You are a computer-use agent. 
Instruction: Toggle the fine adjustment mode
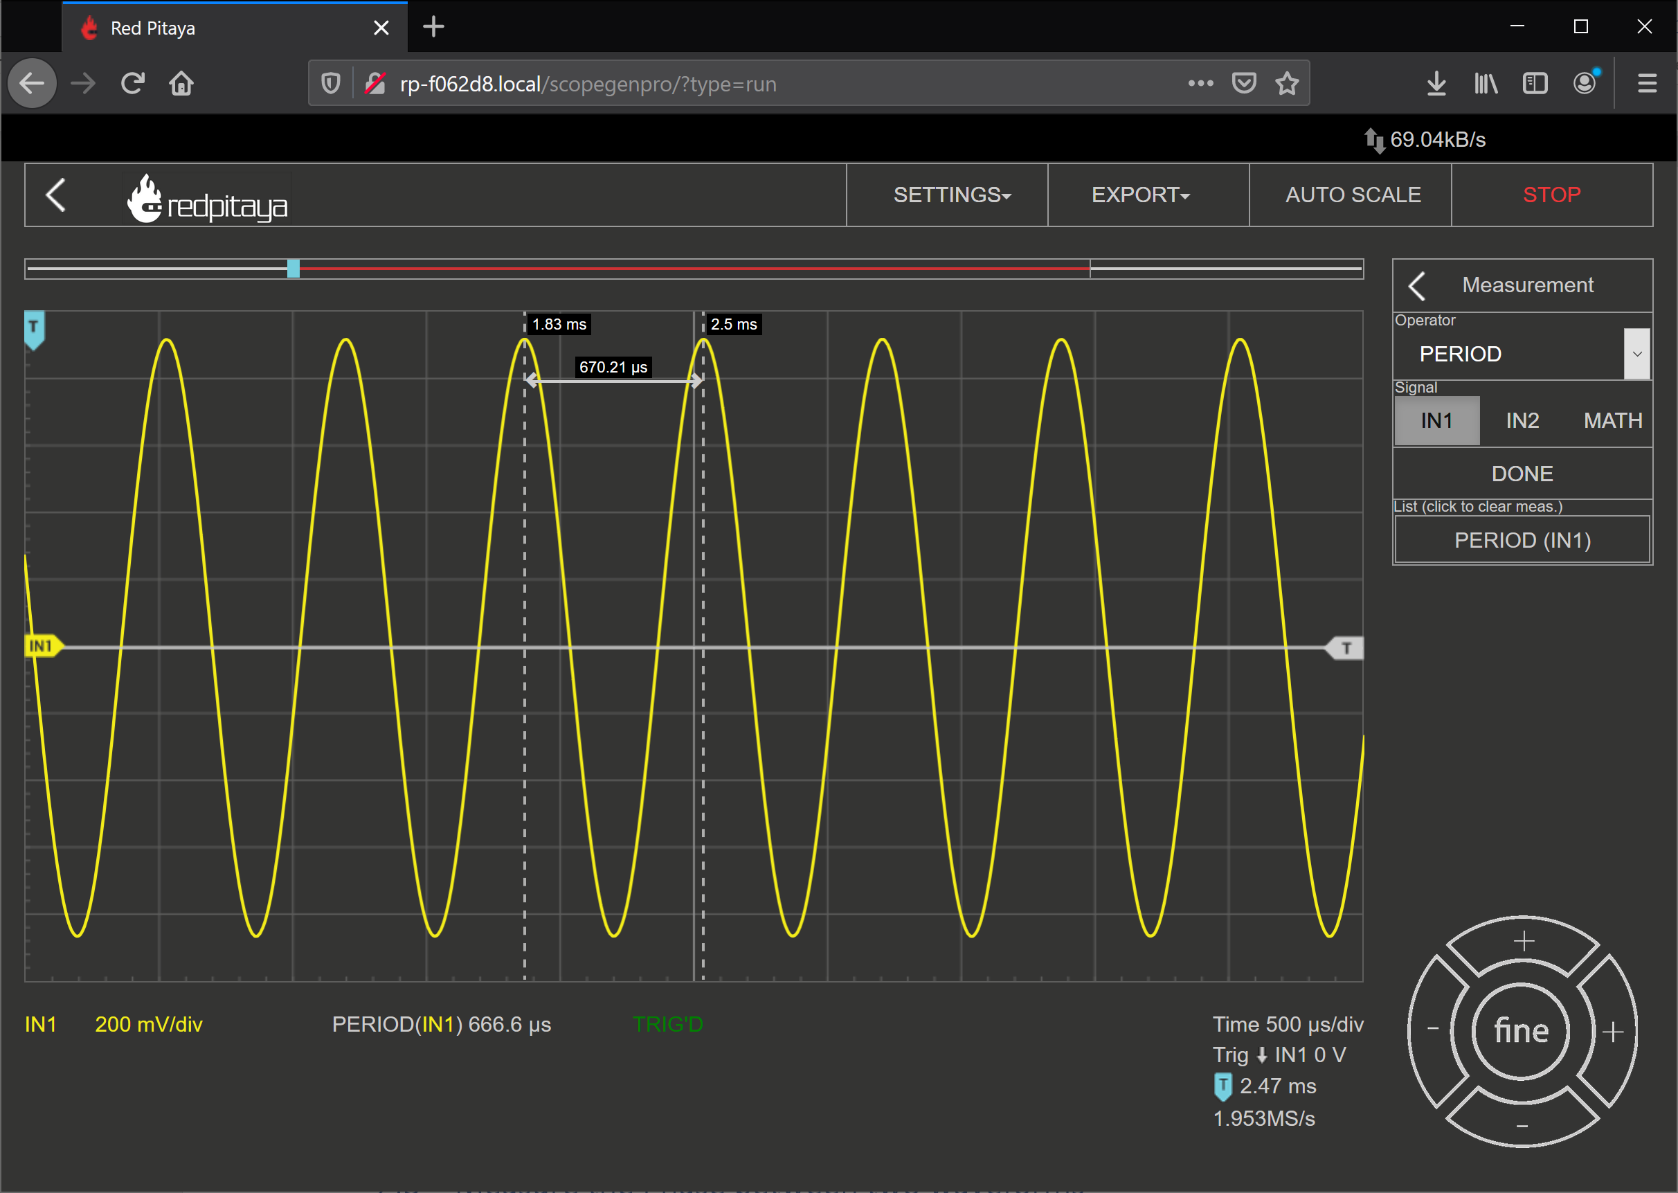click(1522, 1031)
